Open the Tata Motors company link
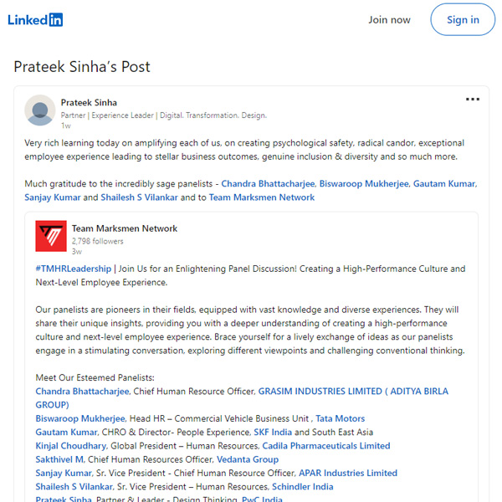This screenshot has width=502, height=502. 340,418
